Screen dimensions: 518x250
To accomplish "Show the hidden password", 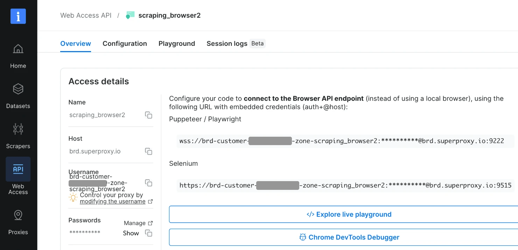I will (x=131, y=233).
